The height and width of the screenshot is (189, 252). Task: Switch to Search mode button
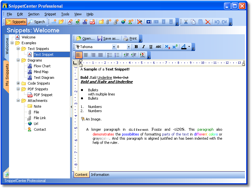point(37,22)
